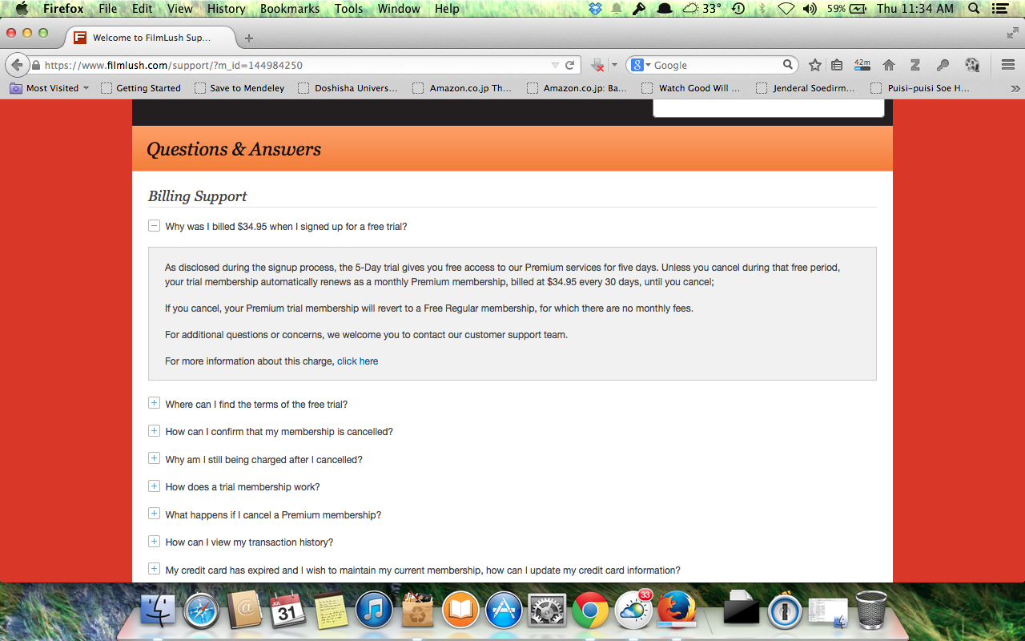
Task: Click the film reel toolbar icon
Action: (972, 66)
